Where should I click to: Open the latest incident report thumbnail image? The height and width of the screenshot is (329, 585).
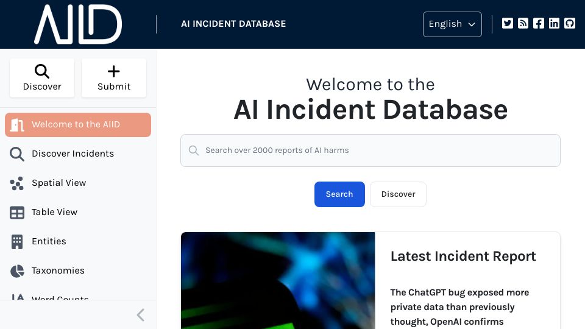click(278, 280)
